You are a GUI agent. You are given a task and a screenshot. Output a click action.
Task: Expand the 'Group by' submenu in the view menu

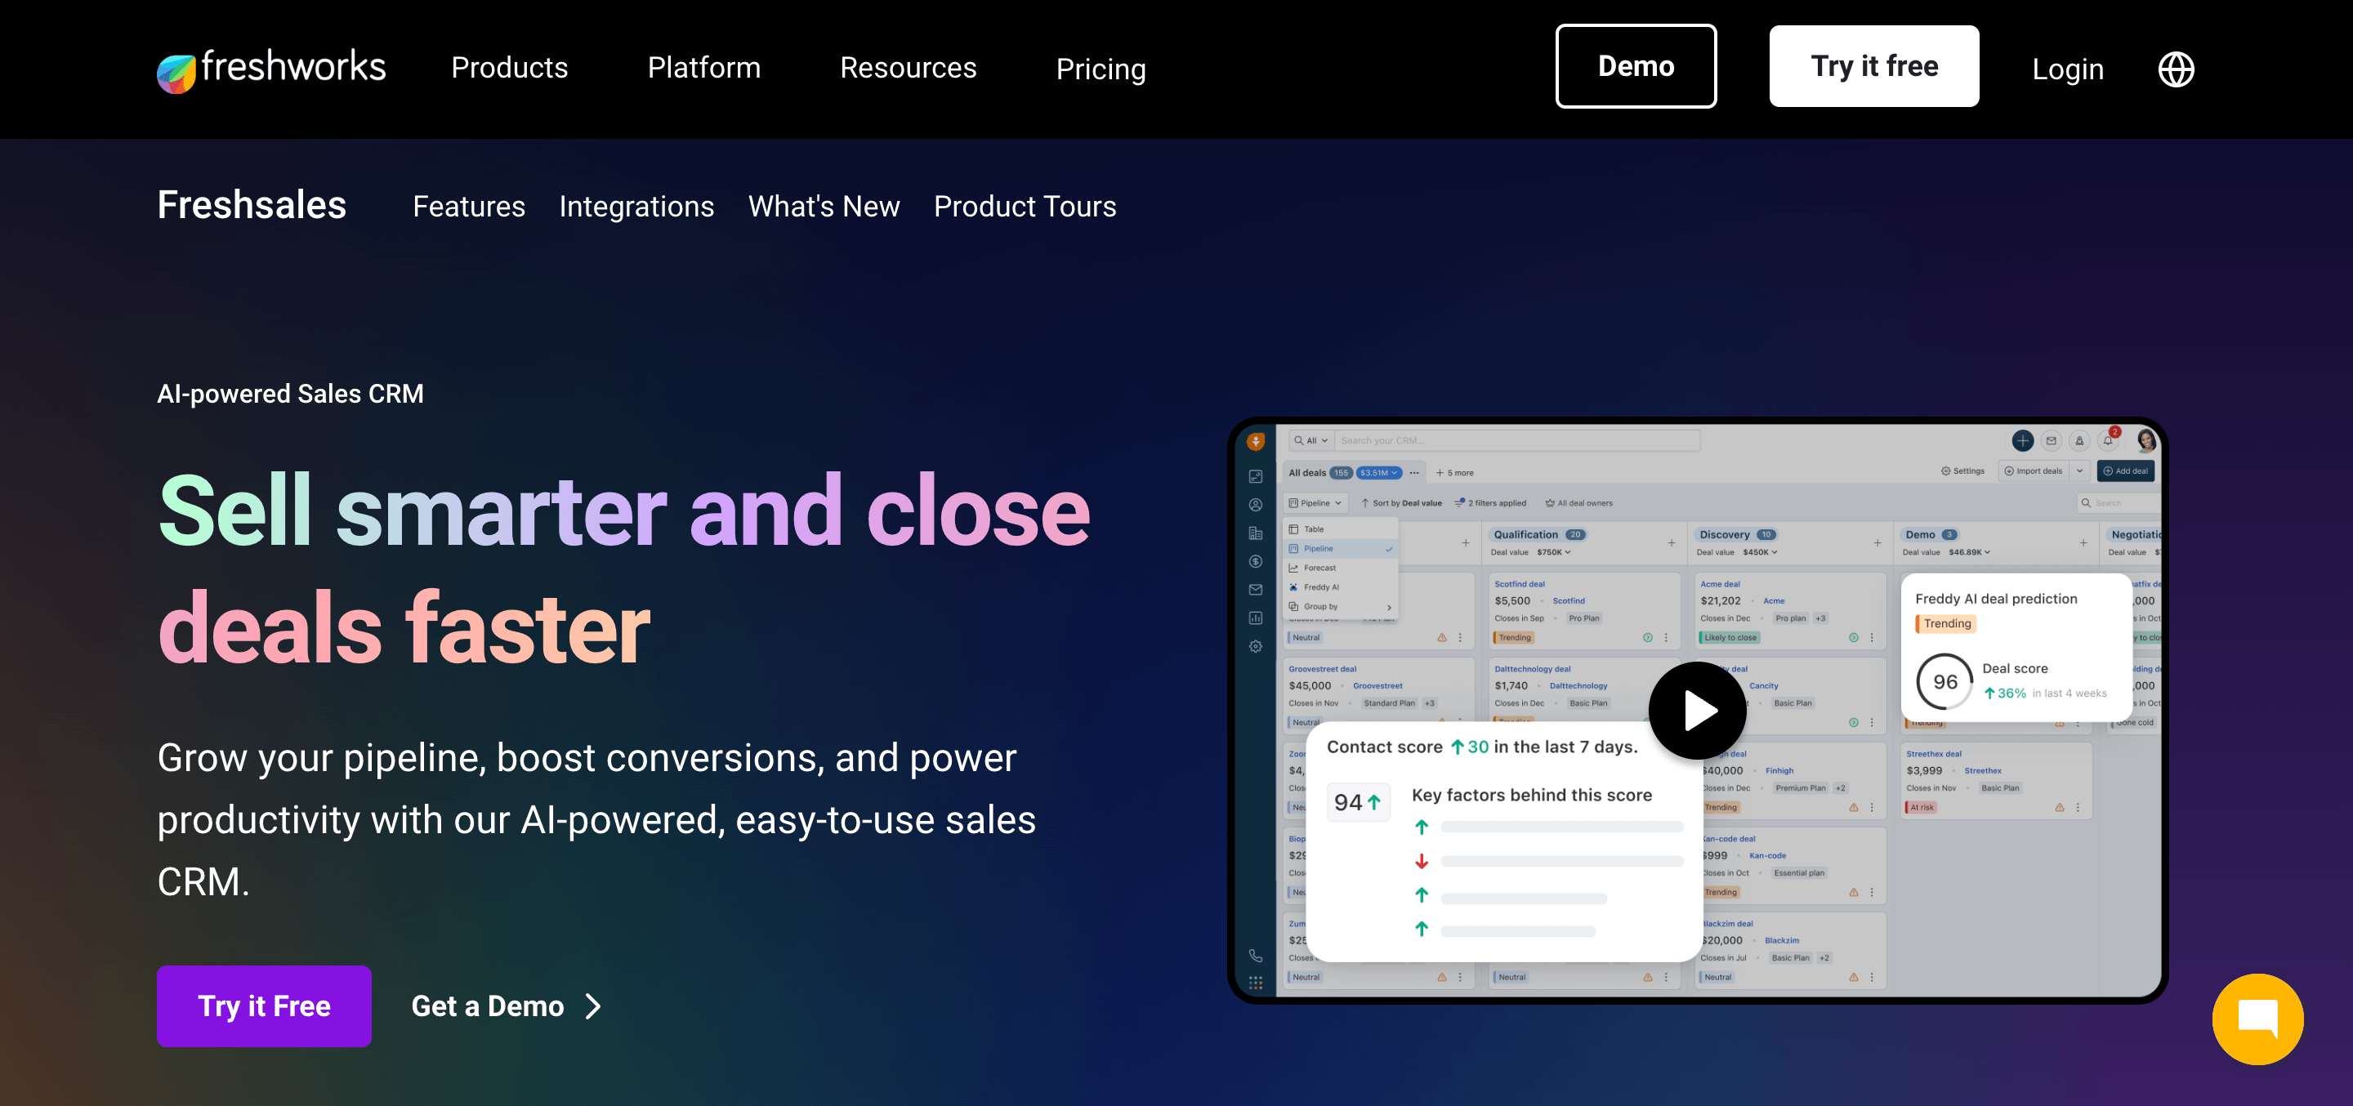pos(1323,606)
